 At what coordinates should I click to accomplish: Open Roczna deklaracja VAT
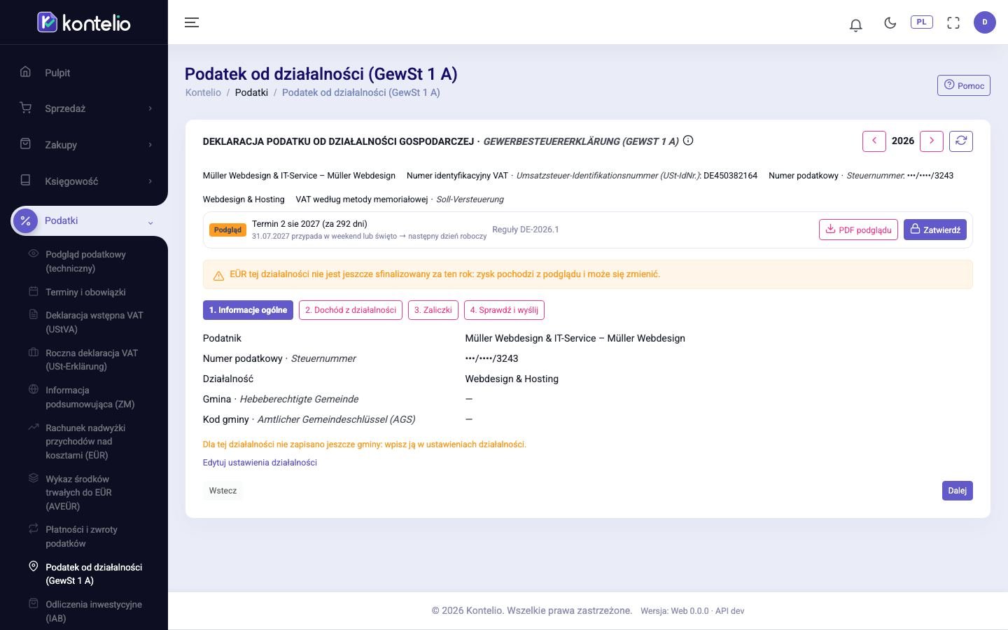(91, 360)
